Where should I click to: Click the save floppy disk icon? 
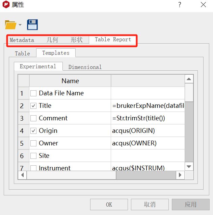[x=32, y=25]
